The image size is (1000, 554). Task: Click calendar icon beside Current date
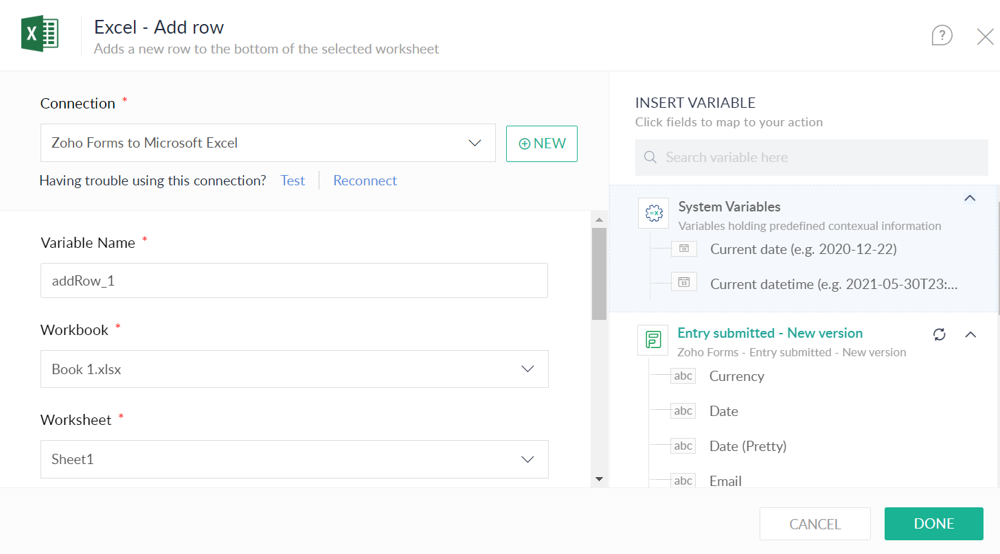point(684,249)
